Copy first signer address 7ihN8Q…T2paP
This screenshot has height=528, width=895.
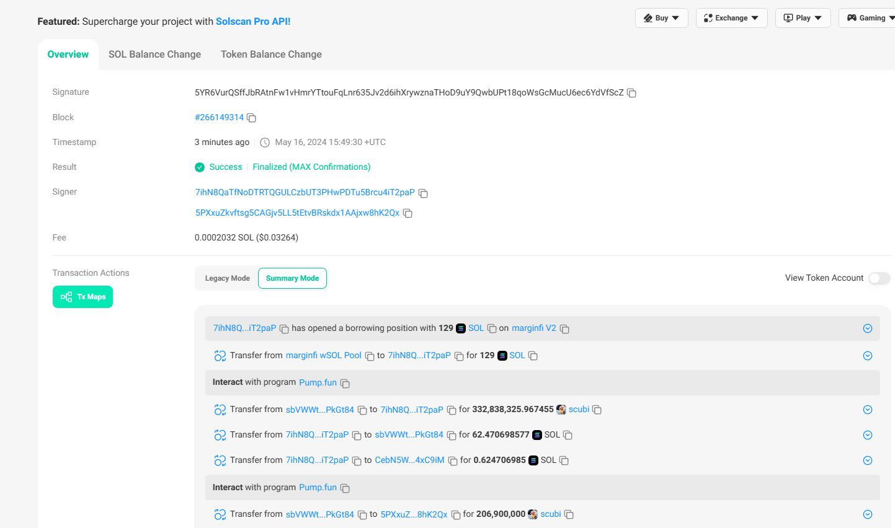[x=423, y=193]
